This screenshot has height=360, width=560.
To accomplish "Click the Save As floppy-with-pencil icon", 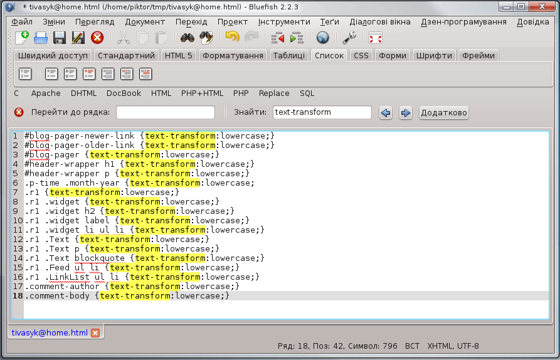I will [78, 38].
